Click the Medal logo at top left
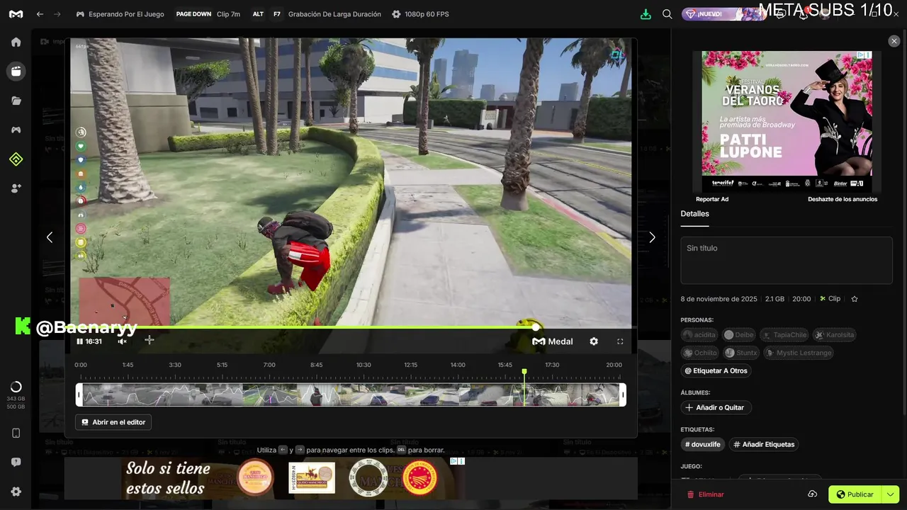 point(16,14)
